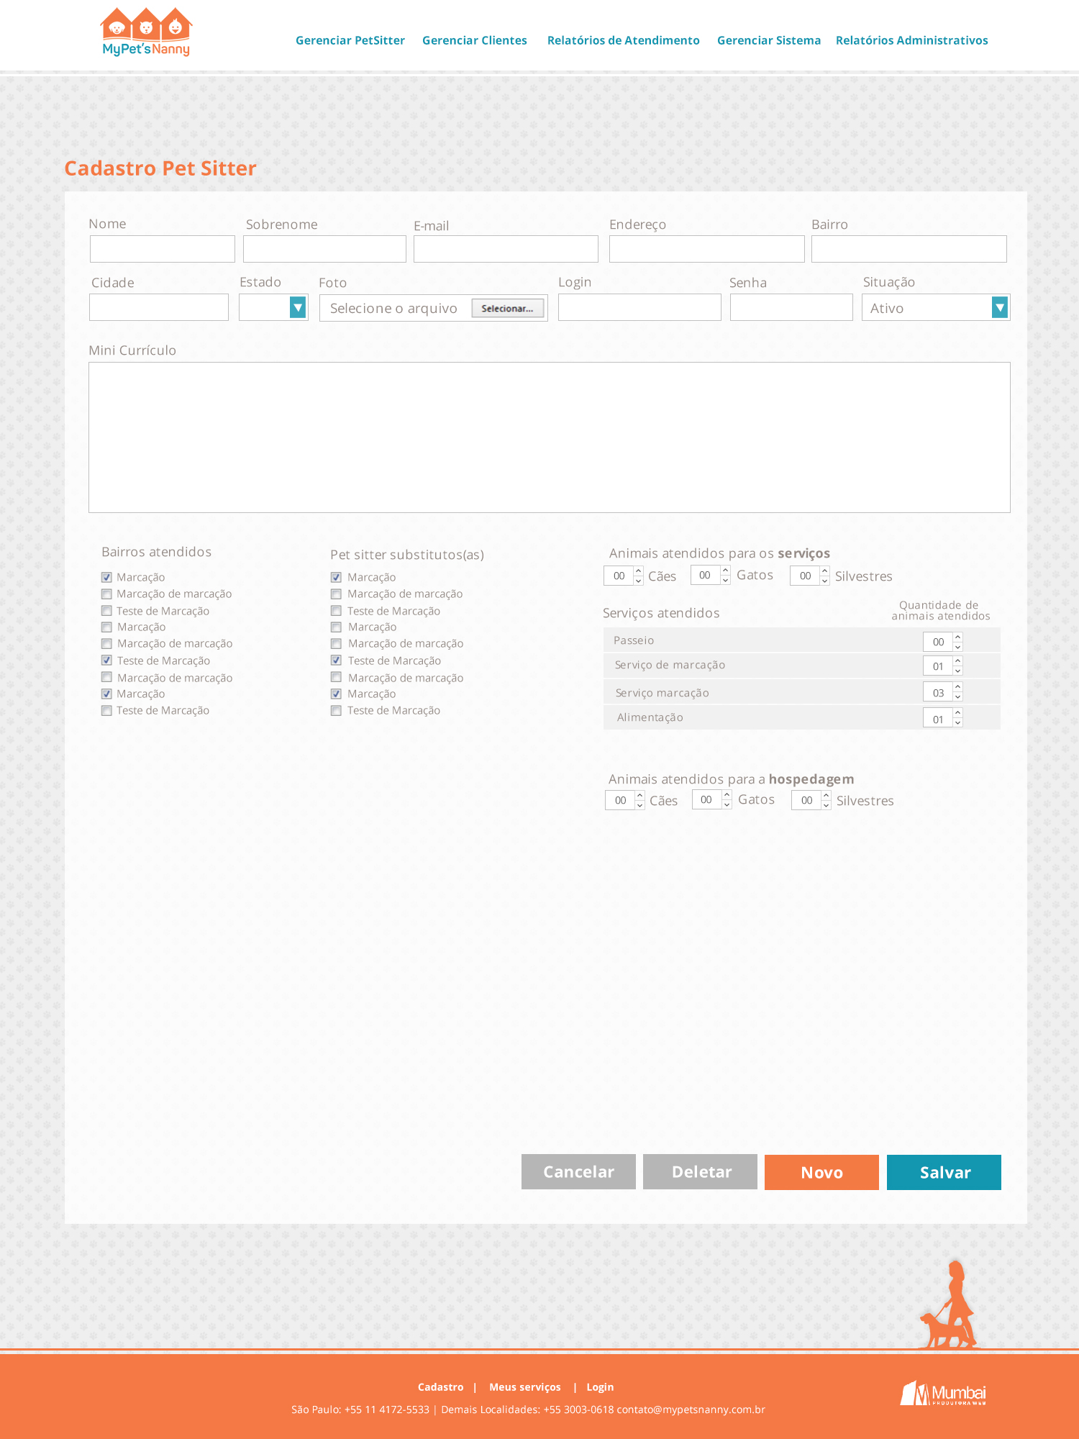Click the Mini Currículo text area
Image resolution: width=1079 pixels, height=1439 pixels.
click(x=549, y=437)
